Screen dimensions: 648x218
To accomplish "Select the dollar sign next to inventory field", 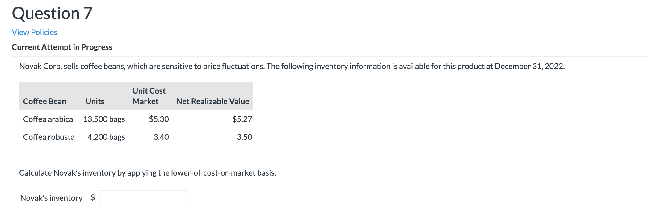I will (x=92, y=198).
